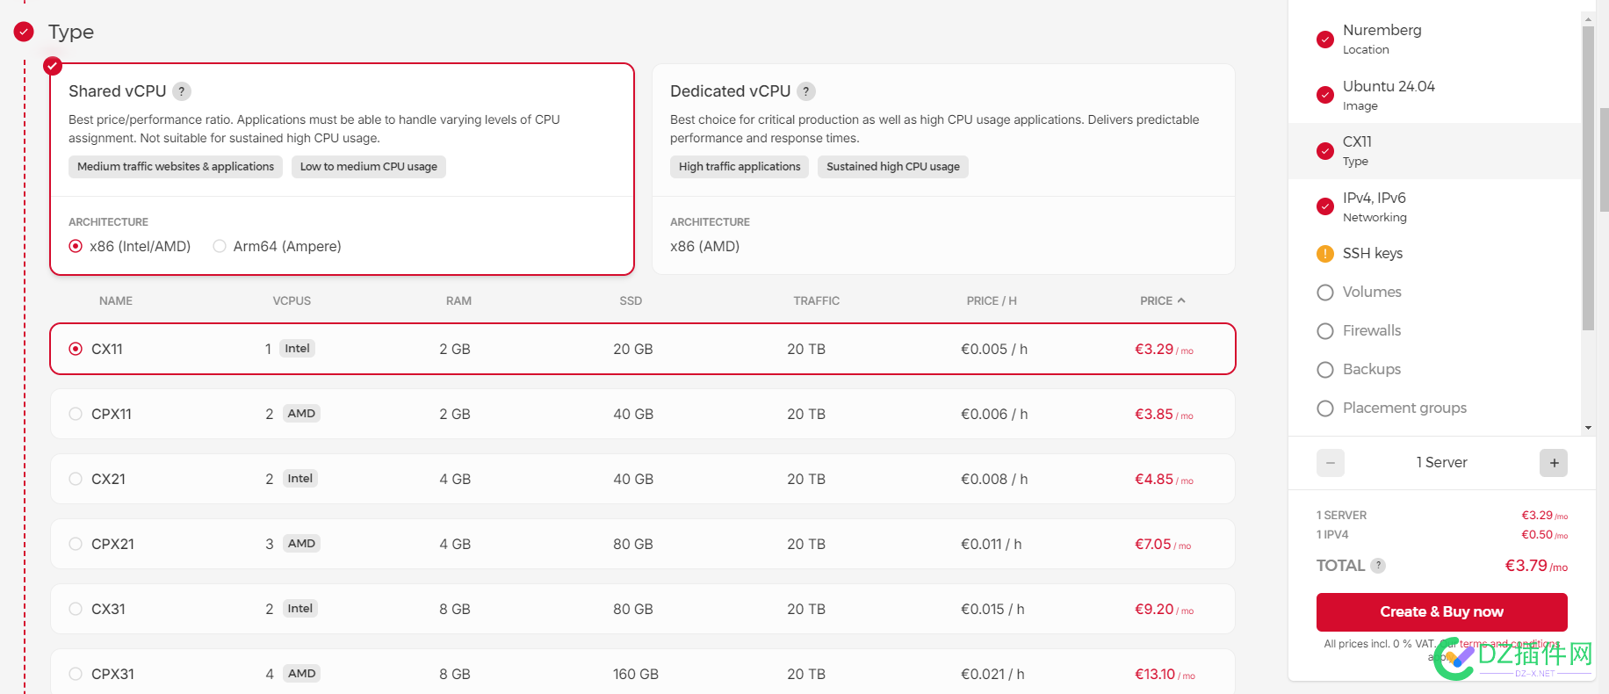
Task: Increase server count with plus button
Action: (x=1554, y=463)
